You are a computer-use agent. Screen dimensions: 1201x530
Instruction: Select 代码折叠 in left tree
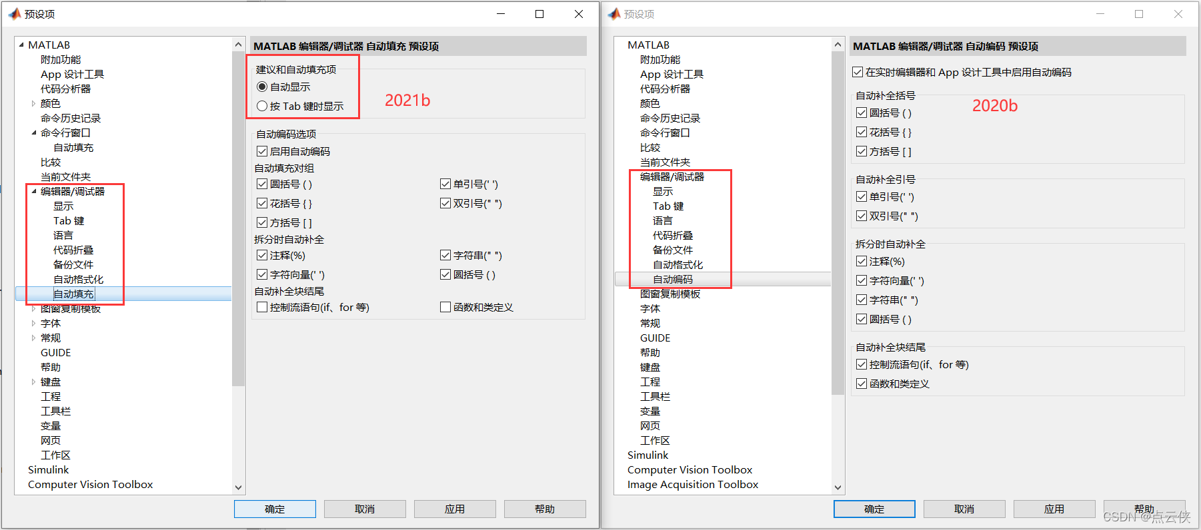tap(73, 250)
